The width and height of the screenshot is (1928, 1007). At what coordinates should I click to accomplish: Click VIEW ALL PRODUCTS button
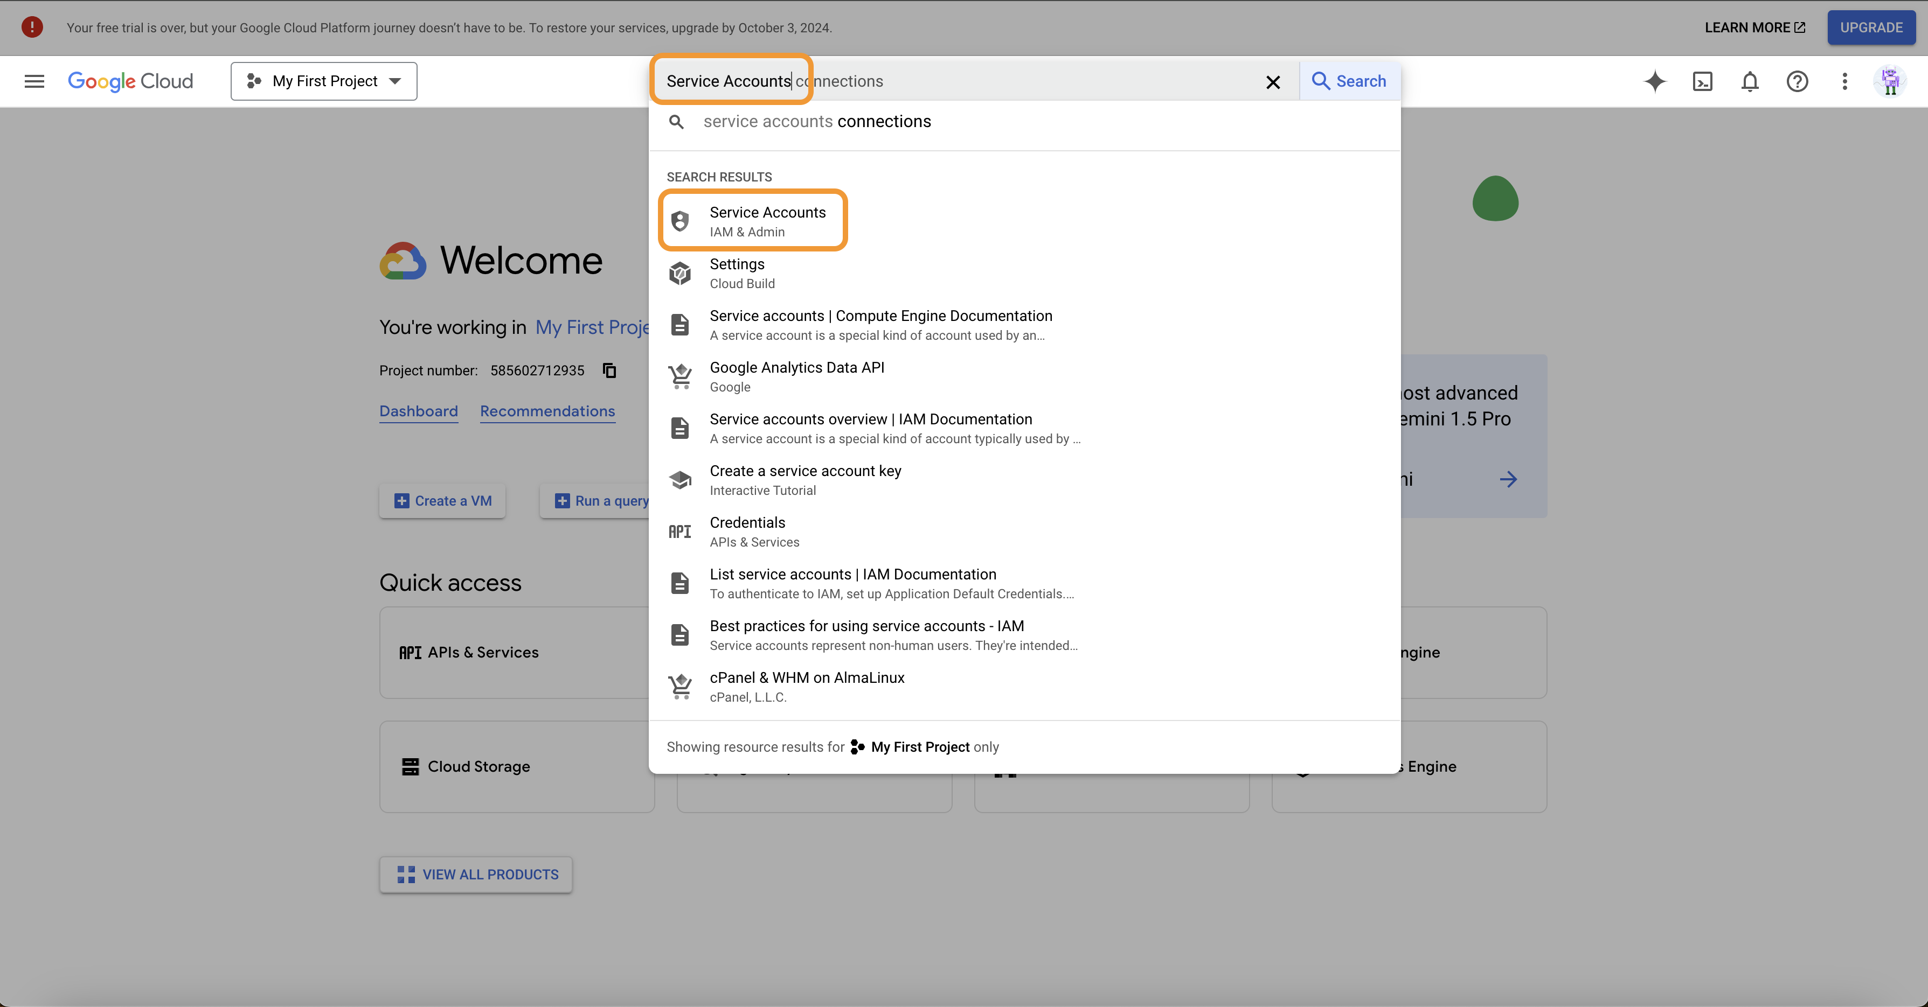[476, 875]
